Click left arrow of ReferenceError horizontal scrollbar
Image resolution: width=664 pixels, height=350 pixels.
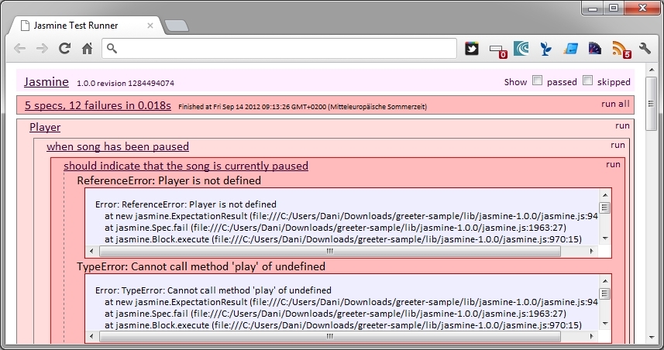92,251
